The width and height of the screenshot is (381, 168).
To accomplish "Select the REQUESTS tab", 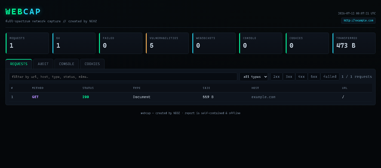I will [19, 64].
